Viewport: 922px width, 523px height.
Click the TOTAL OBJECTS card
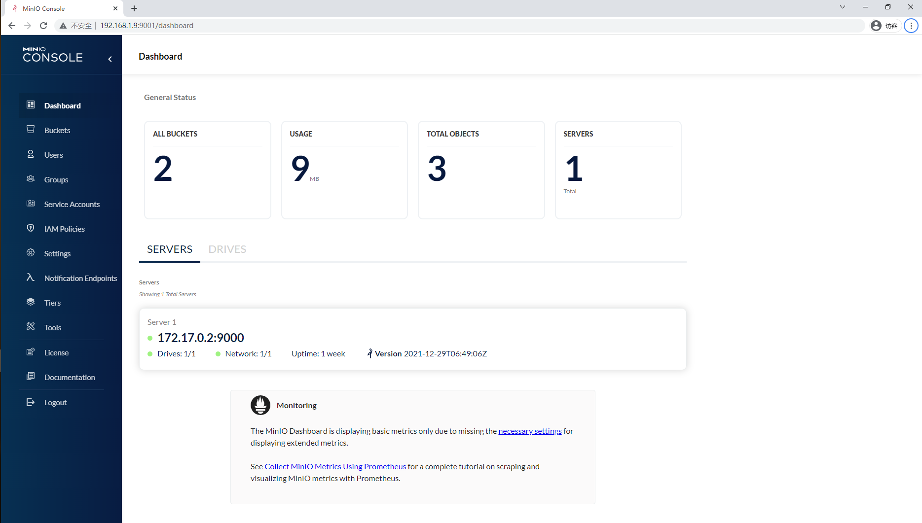tap(481, 170)
